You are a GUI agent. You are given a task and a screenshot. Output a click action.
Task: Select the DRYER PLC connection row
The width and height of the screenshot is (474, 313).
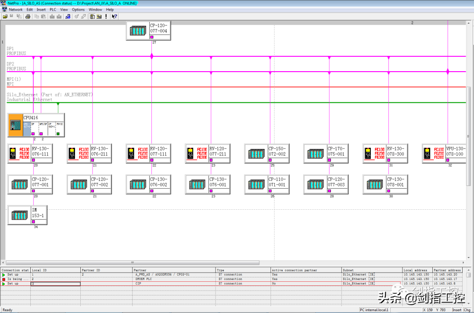[x=173, y=279]
